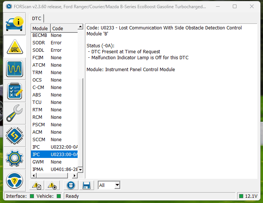
Task: Select the DTC section icon in sidebar
Action: tap(15, 47)
